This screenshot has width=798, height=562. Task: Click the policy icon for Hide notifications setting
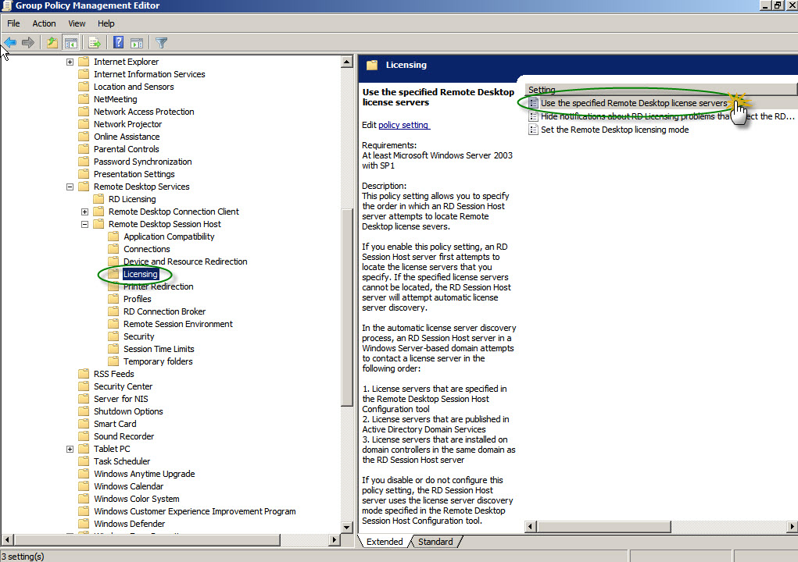click(x=533, y=116)
